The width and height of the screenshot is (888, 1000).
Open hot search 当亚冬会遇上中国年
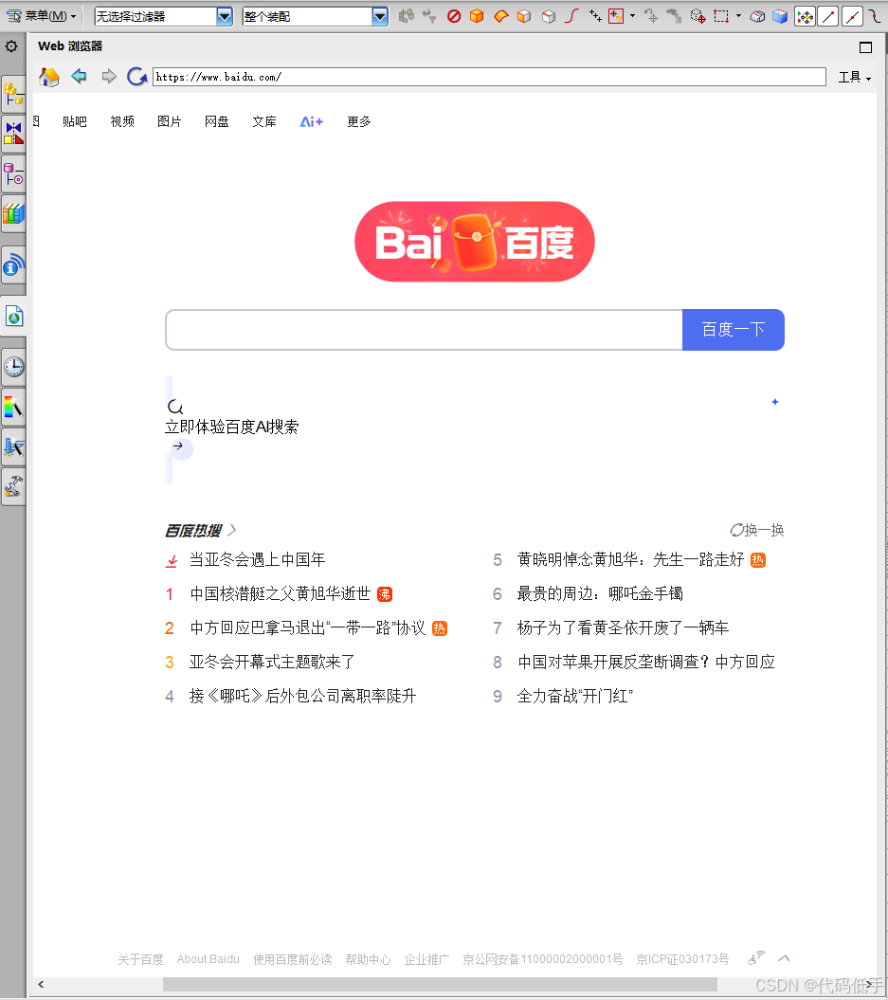tap(258, 560)
